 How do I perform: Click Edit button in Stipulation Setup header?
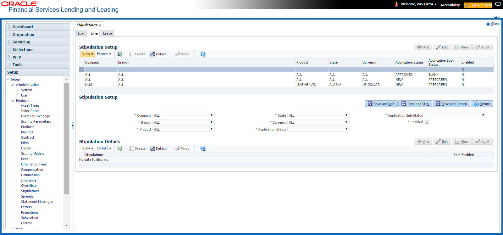pyautogui.click(x=442, y=47)
